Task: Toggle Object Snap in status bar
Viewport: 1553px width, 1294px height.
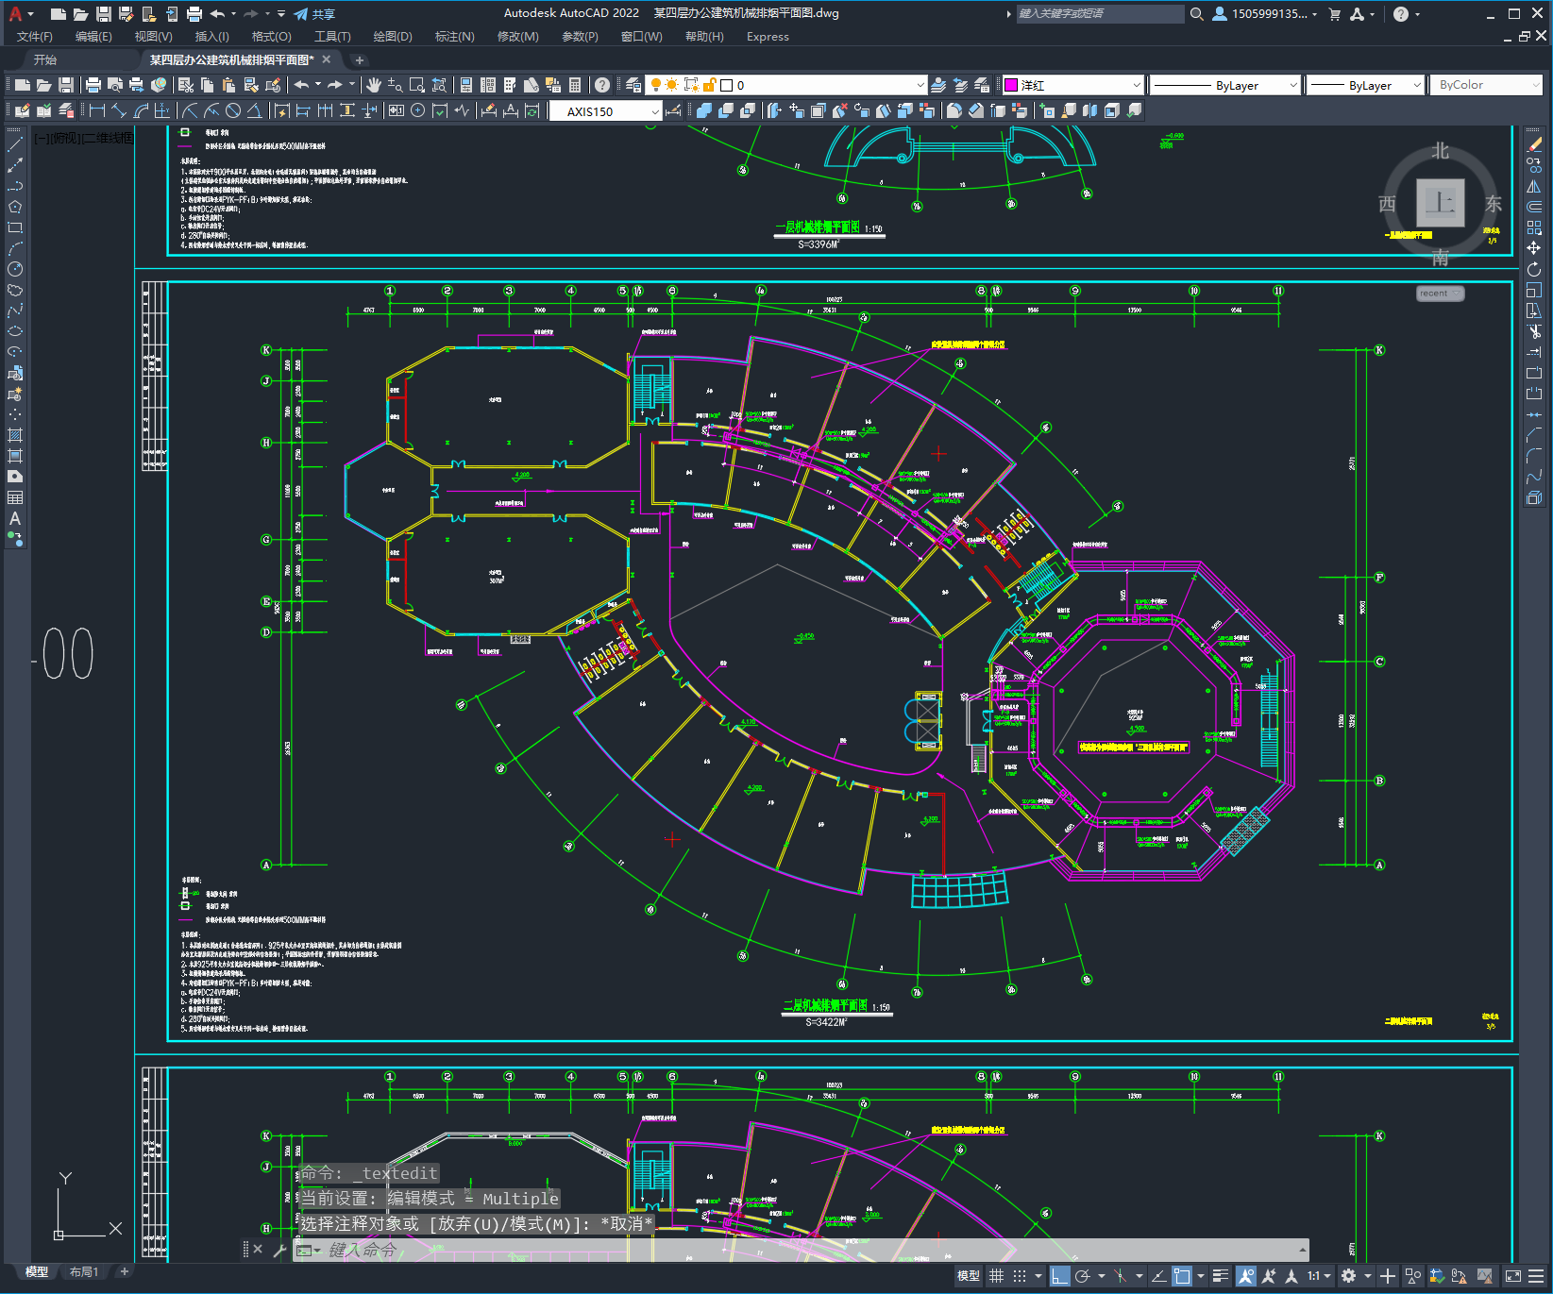Action: (x=1181, y=1276)
